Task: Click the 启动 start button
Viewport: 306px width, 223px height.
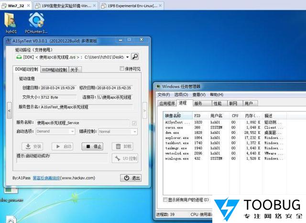Action: point(63,147)
